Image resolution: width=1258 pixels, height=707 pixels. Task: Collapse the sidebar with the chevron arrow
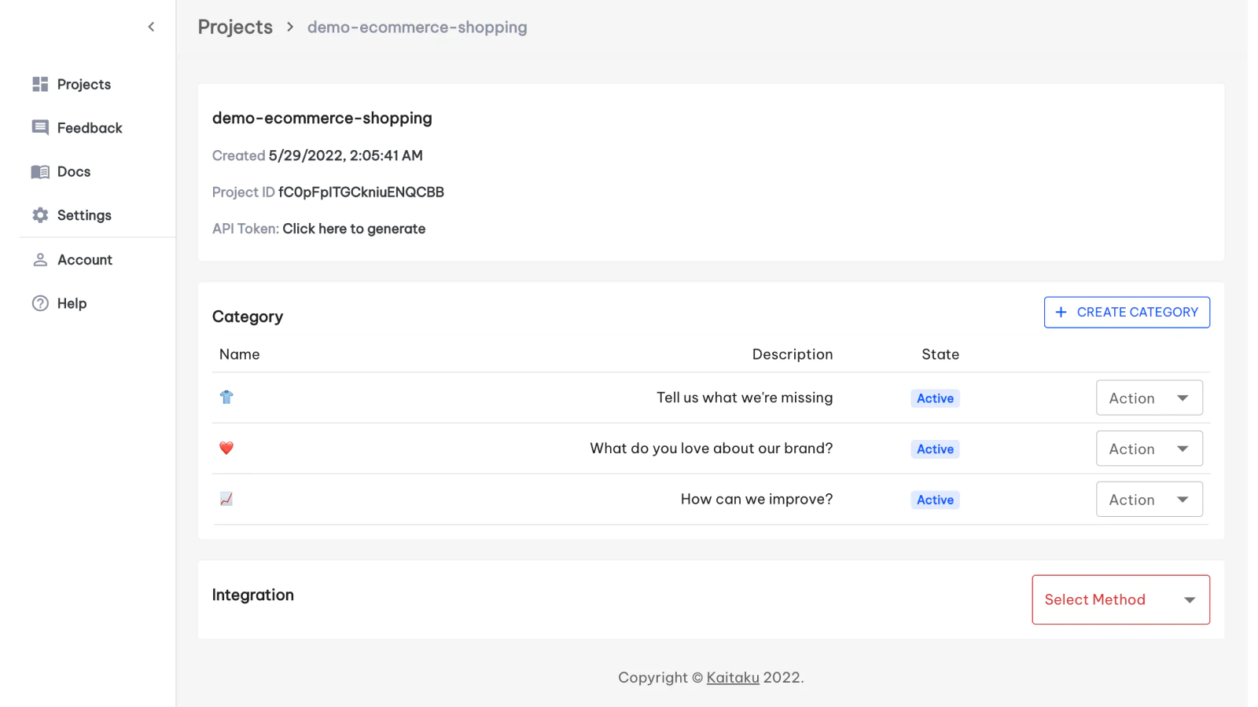(x=151, y=27)
